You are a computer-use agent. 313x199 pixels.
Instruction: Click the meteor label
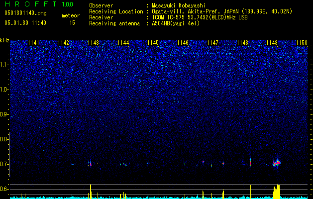point(71,15)
